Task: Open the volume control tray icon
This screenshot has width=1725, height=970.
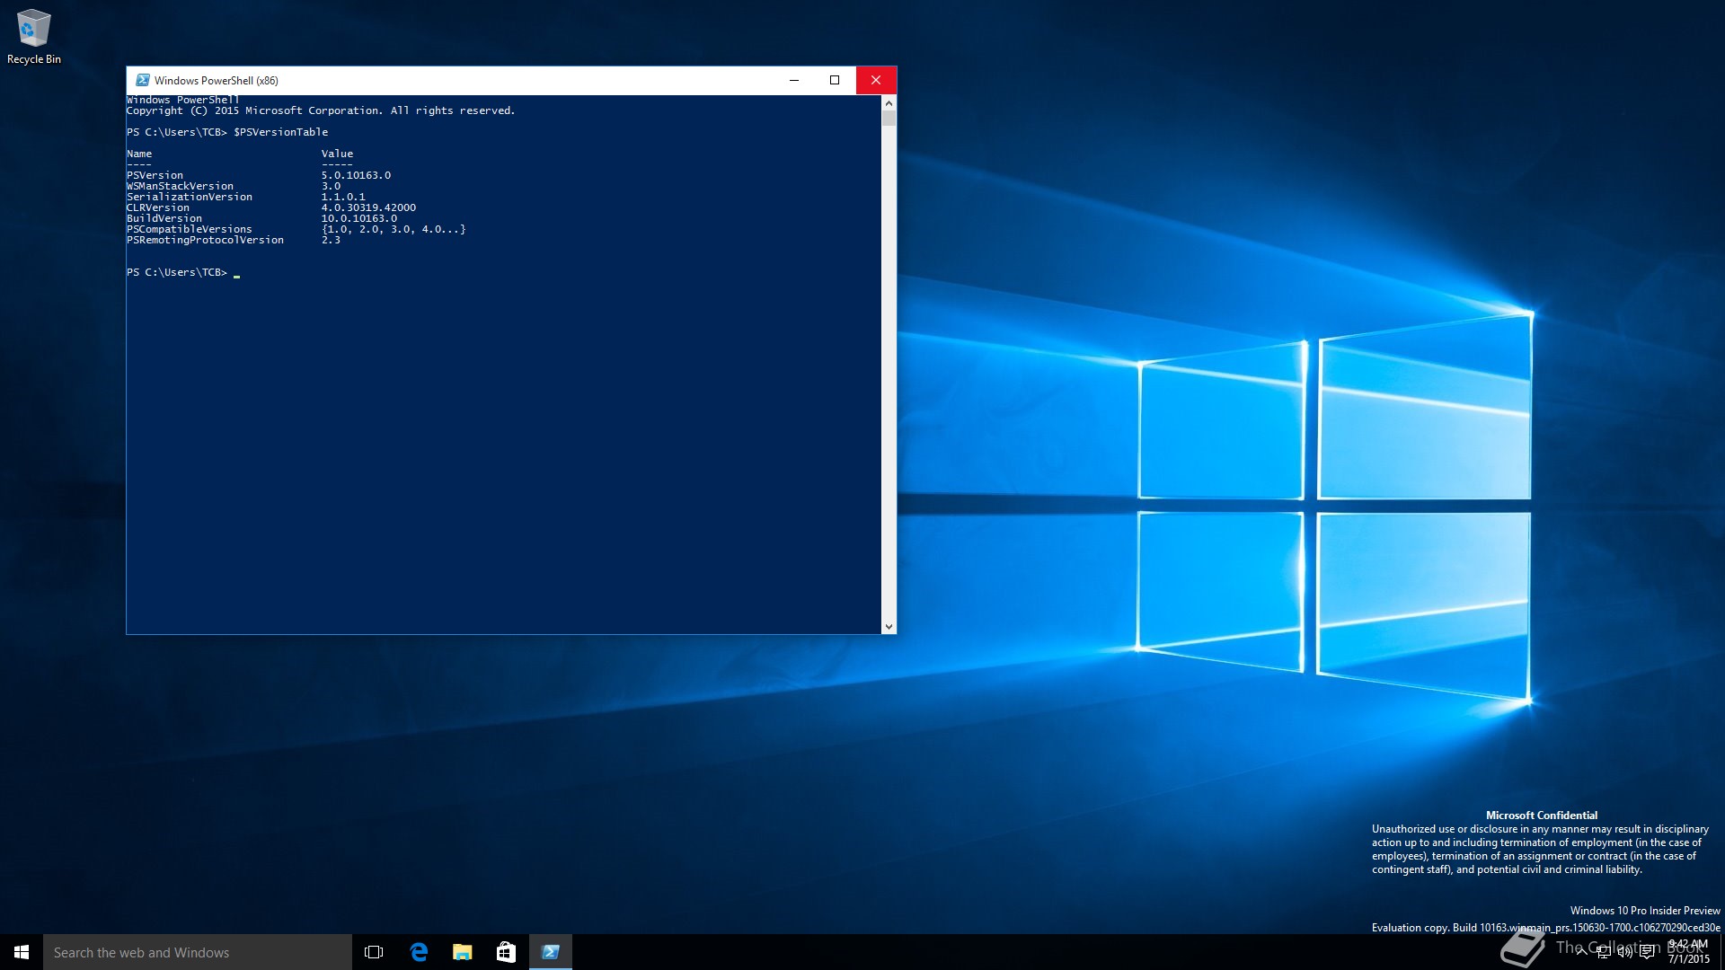Action: pos(1625,952)
